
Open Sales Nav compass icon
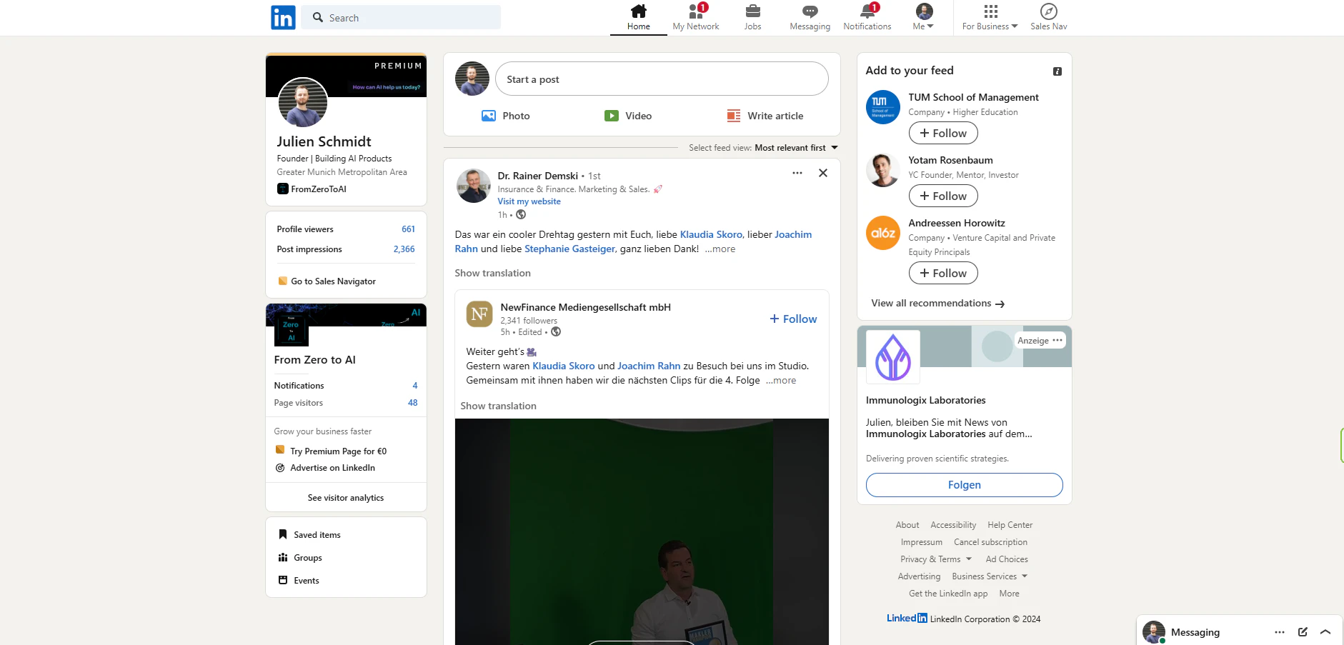pos(1048,11)
